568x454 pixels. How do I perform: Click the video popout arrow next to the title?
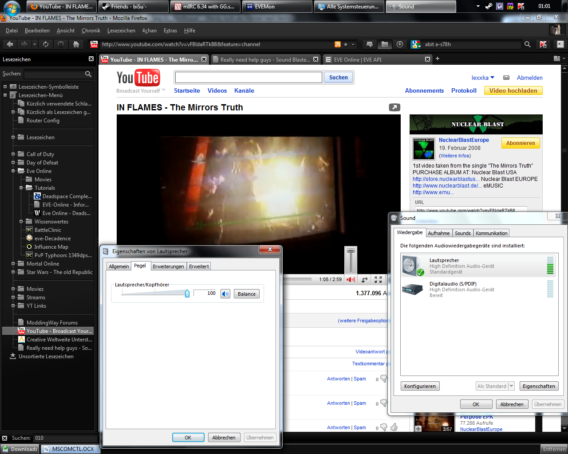(394, 107)
